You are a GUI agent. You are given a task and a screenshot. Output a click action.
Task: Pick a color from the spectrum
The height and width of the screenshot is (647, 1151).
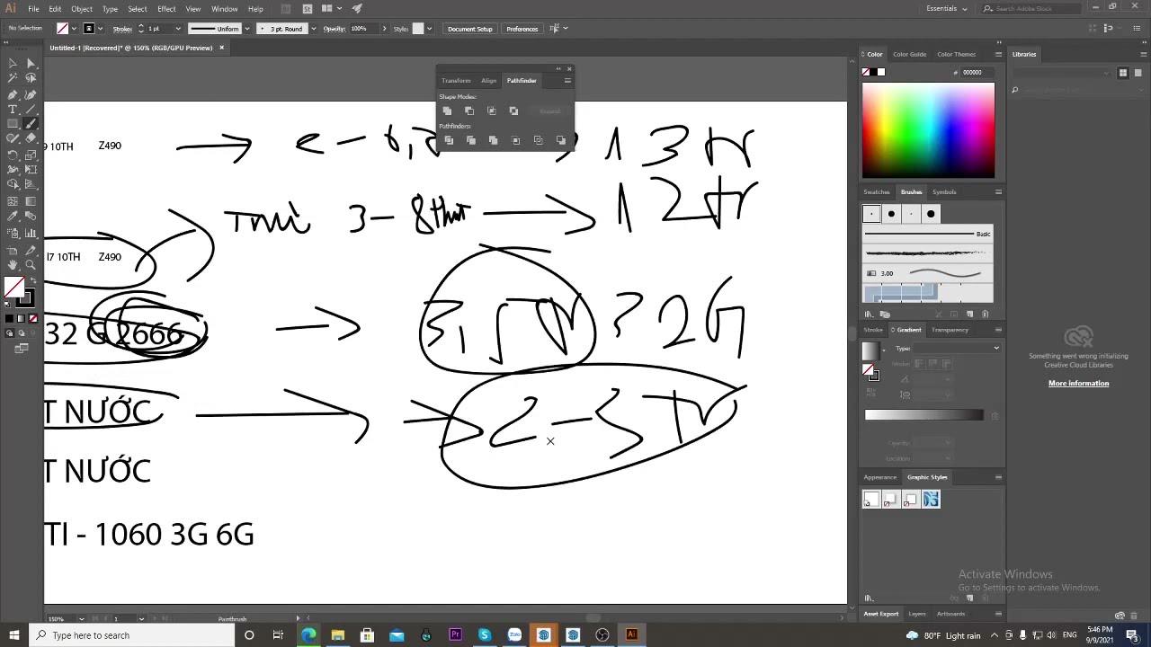tap(929, 130)
